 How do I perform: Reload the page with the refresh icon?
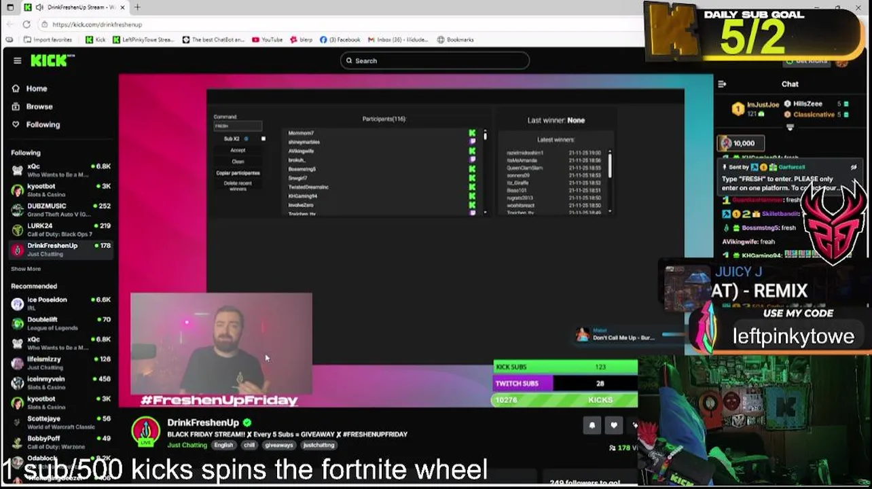coord(26,24)
